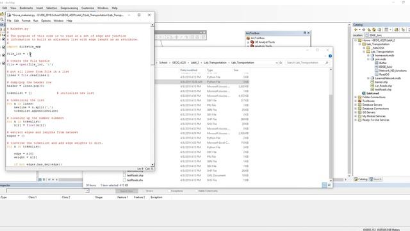The height and width of the screenshot is (231, 410).
Task: Sort files by the Type column
Action: [x=209, y=71]
